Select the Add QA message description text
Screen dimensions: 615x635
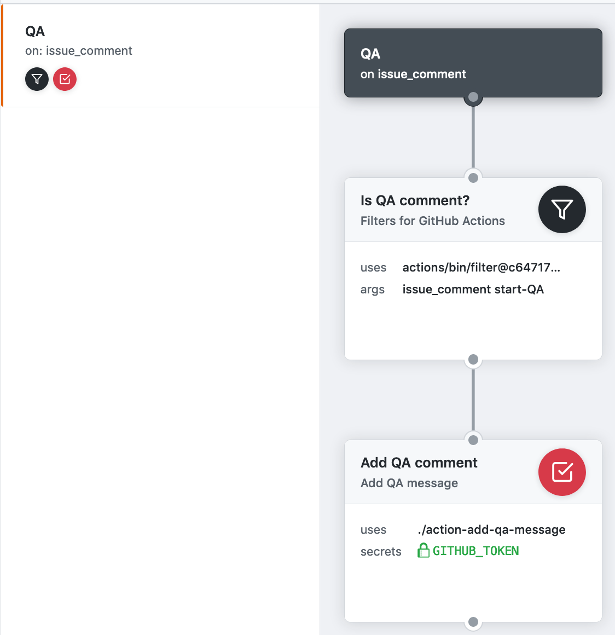(x=409, y=483)
